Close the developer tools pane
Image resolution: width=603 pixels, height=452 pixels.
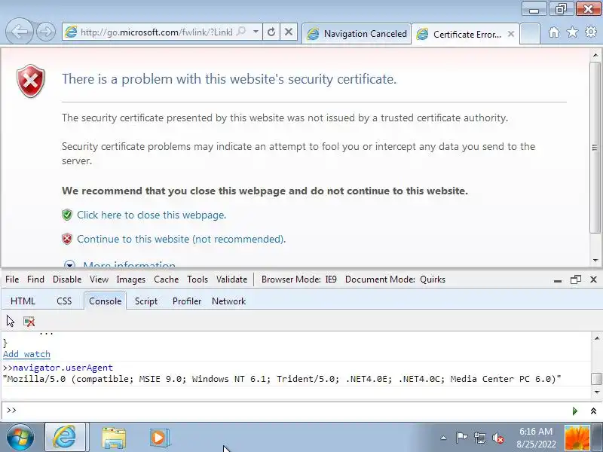point(593,279)
